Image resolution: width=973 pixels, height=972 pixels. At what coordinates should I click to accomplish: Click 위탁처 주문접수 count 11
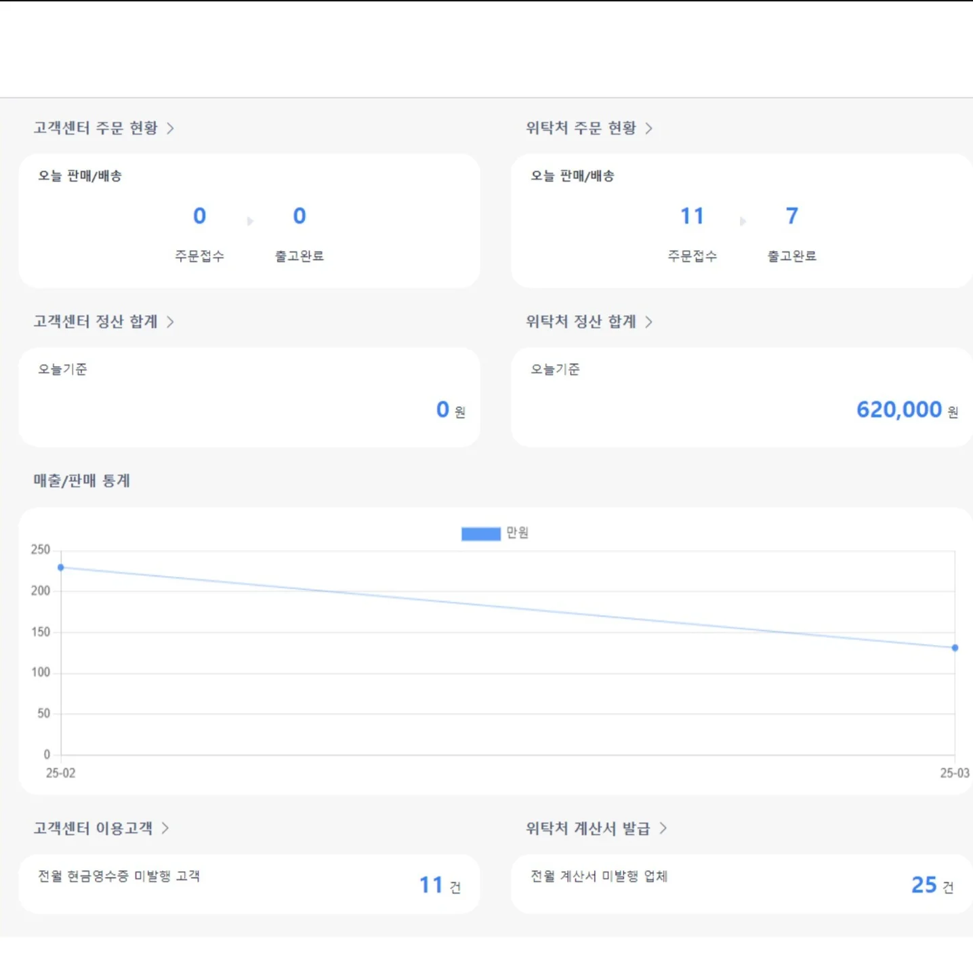point(692,216)
